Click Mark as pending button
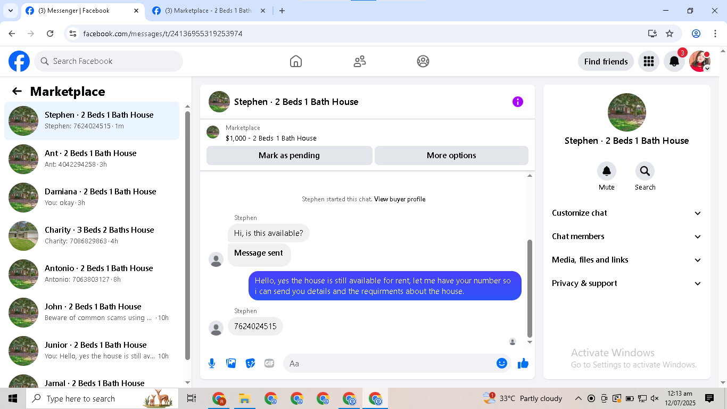This screenshot has height=409, width=727. [x=290, y=156]
